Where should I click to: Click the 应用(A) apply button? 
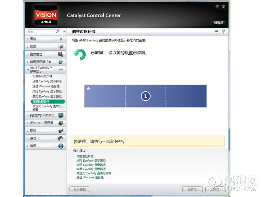216,189
